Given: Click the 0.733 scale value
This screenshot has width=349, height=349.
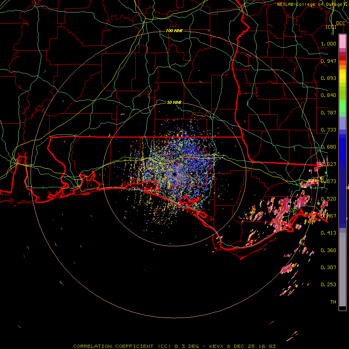Looking at the screenshot, I should [x=328, y=130].
